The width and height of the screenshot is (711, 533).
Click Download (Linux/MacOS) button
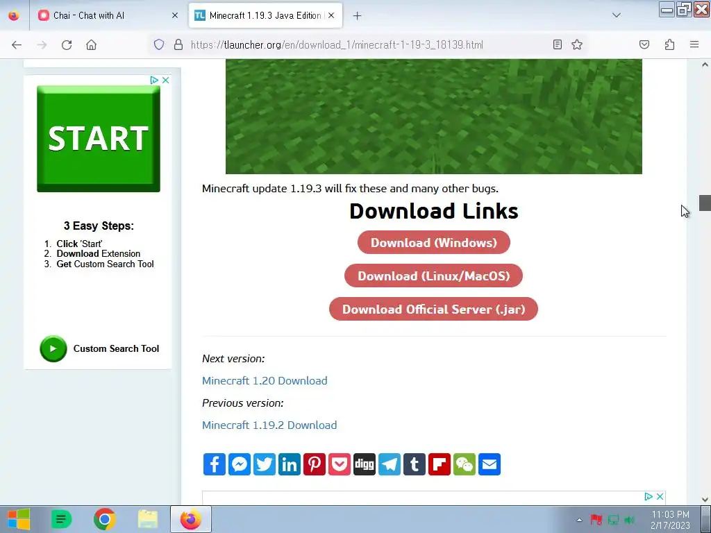tap(433, 276)
